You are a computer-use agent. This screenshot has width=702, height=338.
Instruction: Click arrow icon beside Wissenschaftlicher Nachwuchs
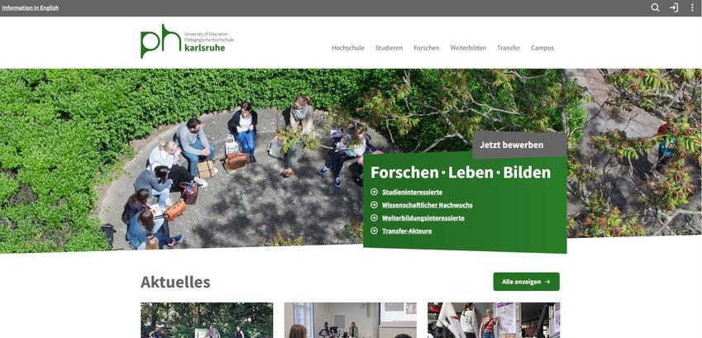(375, 205)
